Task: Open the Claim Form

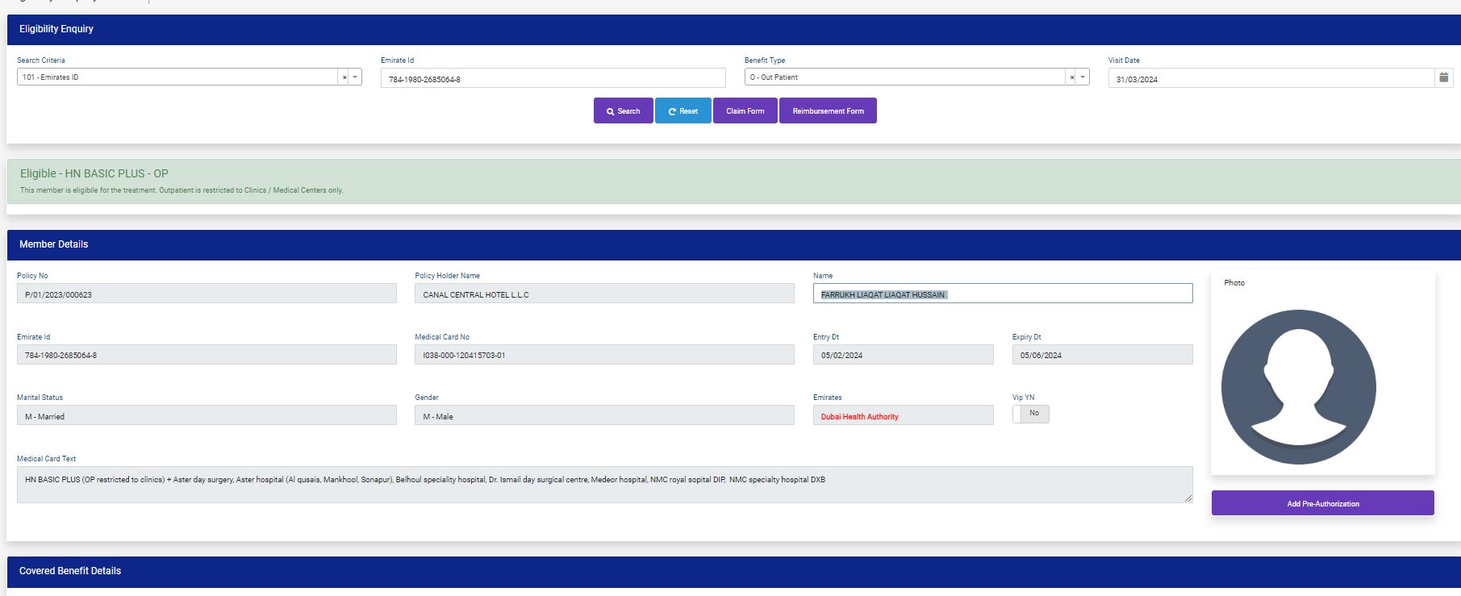Action: coord(745,111)
